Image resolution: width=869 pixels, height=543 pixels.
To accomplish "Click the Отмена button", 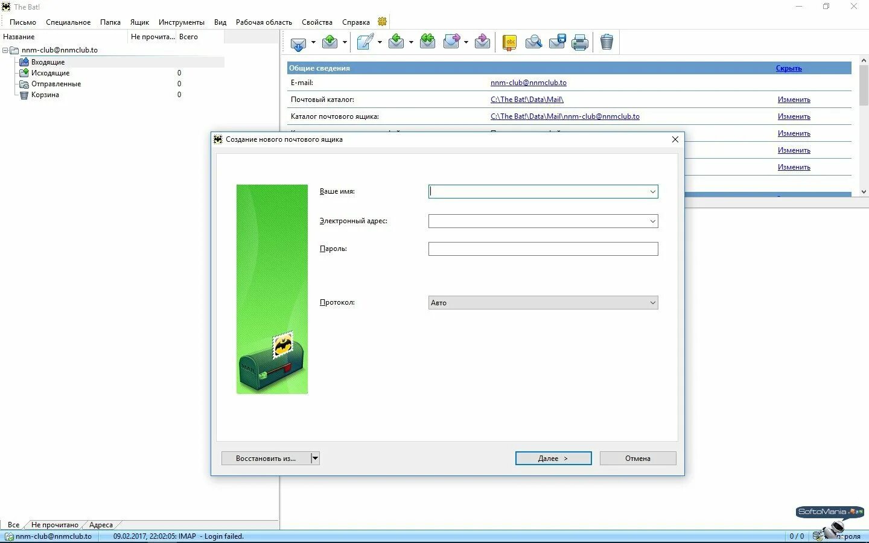I will pyautogui.click(x=638, y=459).
